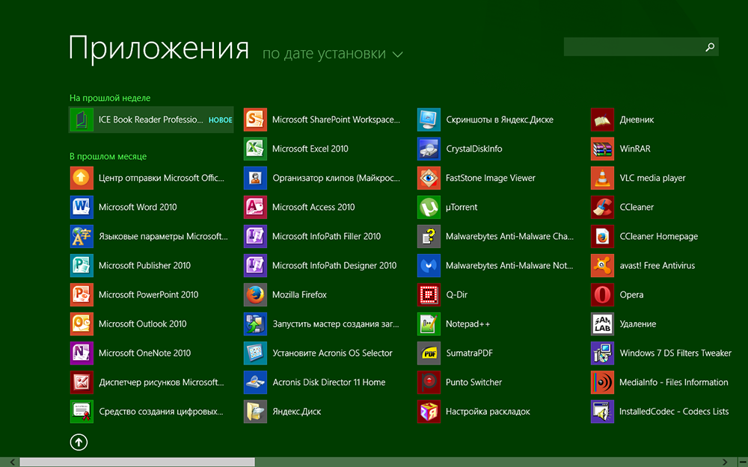The height and width of the screenshot is (467, 748).
Task: Launch Microsoft Word 2010 icon
Action: click(82, 207)
